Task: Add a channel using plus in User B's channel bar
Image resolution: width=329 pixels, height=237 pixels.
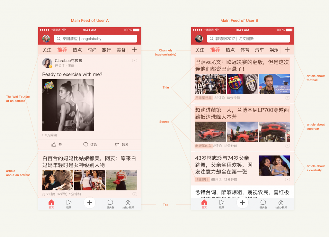Action: (287, 50)
